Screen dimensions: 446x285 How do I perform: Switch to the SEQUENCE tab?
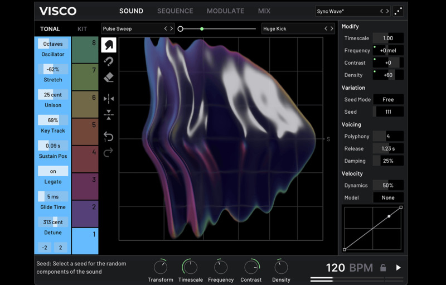pos(175,11)
